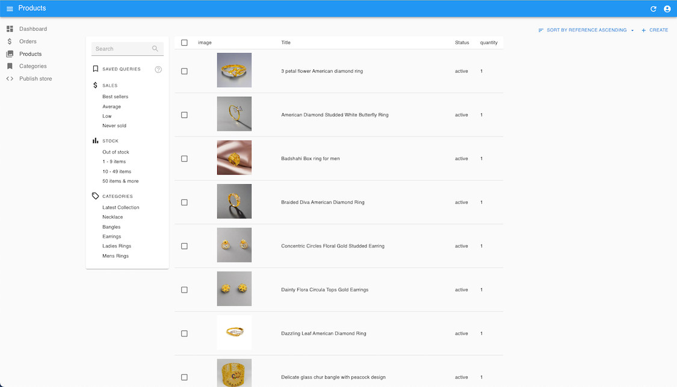Select Products in the sidebar
The height and width of the screenshot is (387, 677).
(30, 54)
